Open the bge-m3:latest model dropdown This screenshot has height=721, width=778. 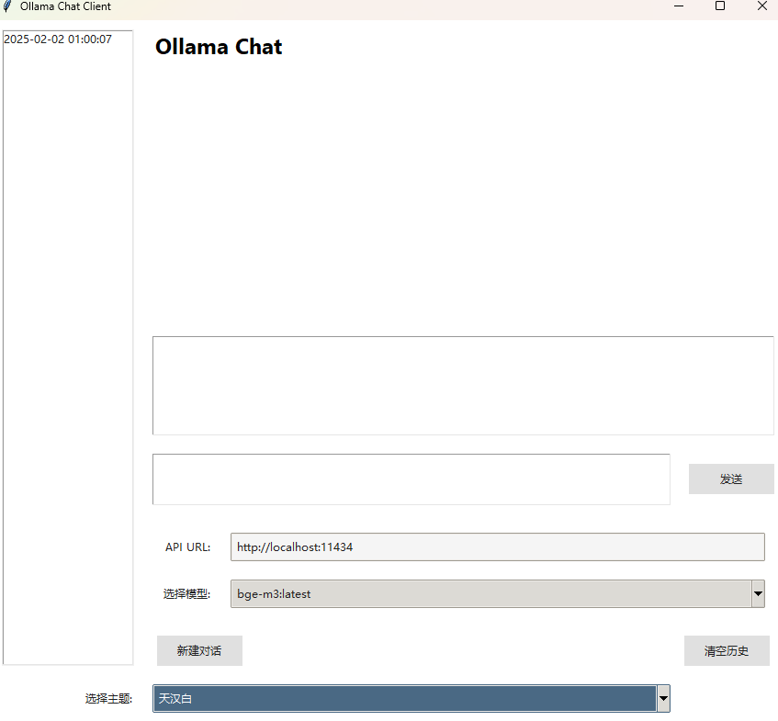click(x=758, y=593)
